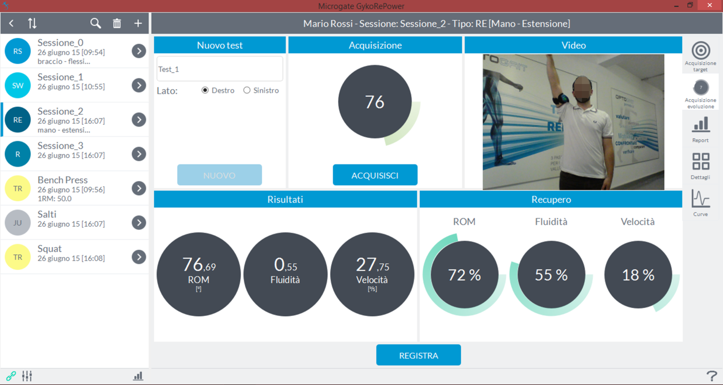Select the Sinistro radio button

(247, 90)
